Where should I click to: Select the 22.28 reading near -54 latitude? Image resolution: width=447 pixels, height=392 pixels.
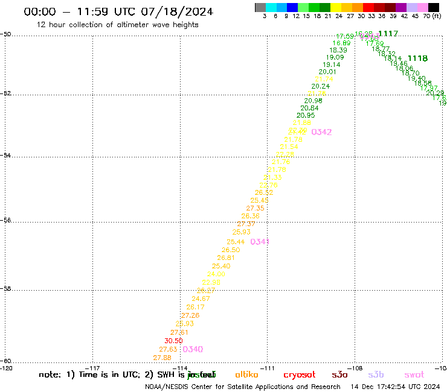click(x=285, y=154)
